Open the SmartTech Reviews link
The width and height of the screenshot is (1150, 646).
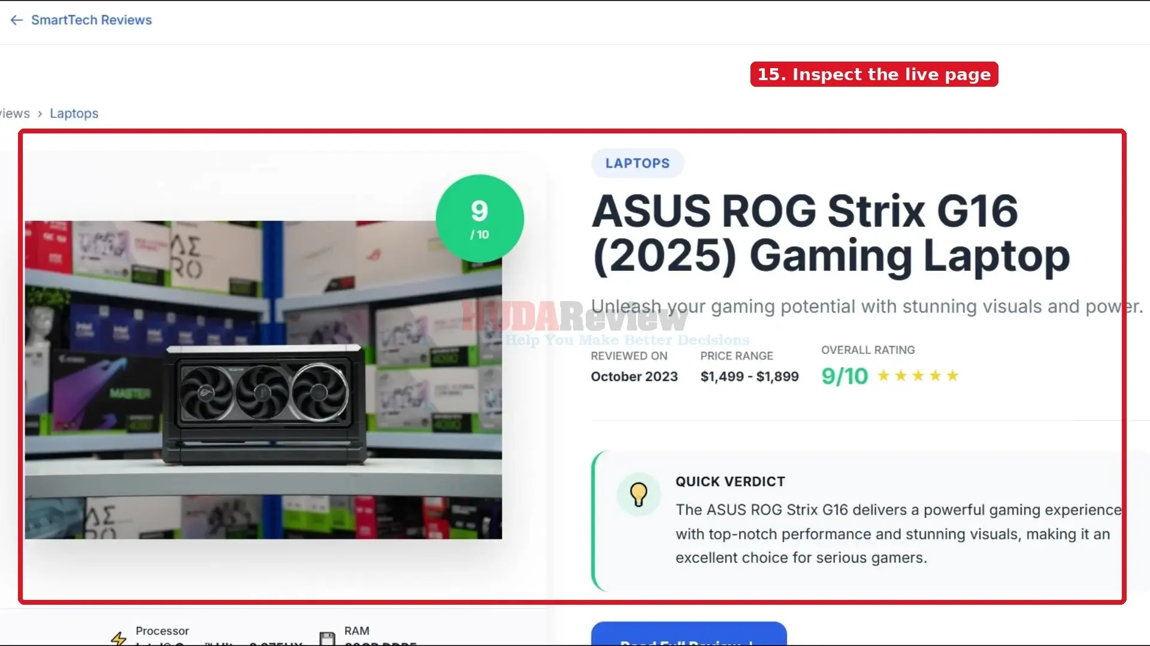tap(91, 20)
